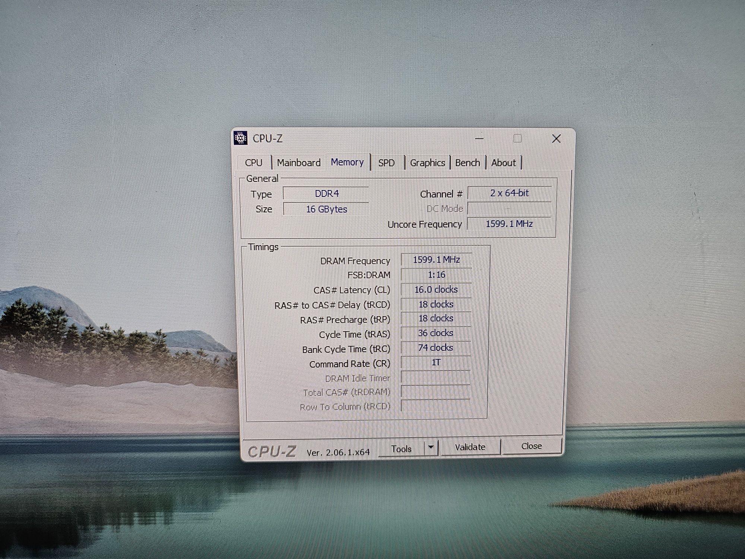
Task: Click the 2 x 64-bit channel value
Action: click(x=509, y=193)
